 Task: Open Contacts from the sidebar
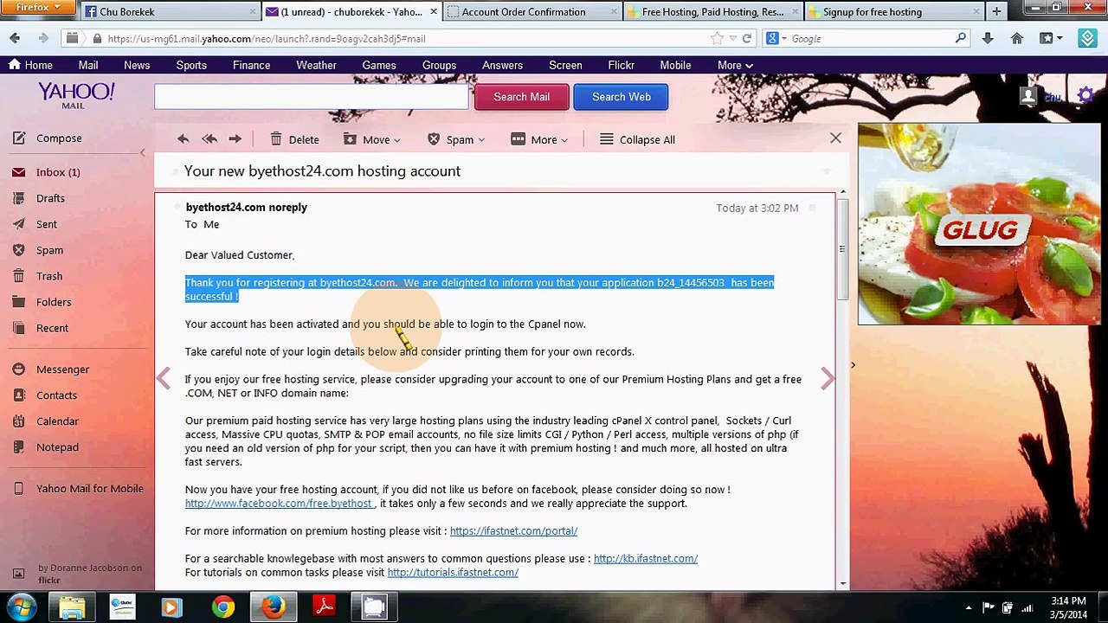click(x=56, y=395)
